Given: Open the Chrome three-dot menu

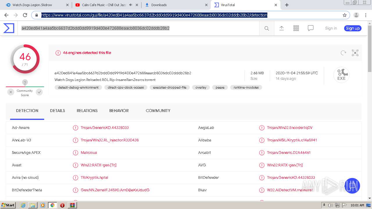Looking at the screenshot, I should 366,15.
